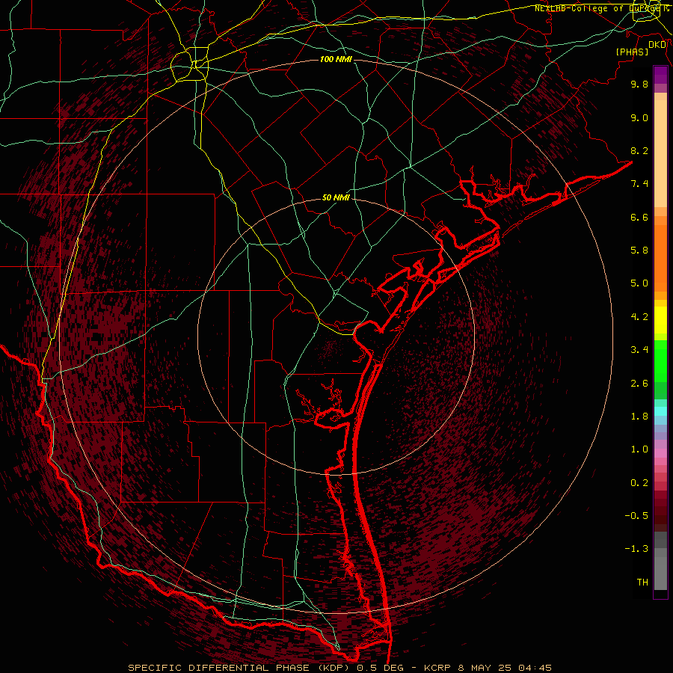673x673 pixels.
Task: Click the NEXLAB-College of DuPage credit text
Action: [x=602, y=8]
